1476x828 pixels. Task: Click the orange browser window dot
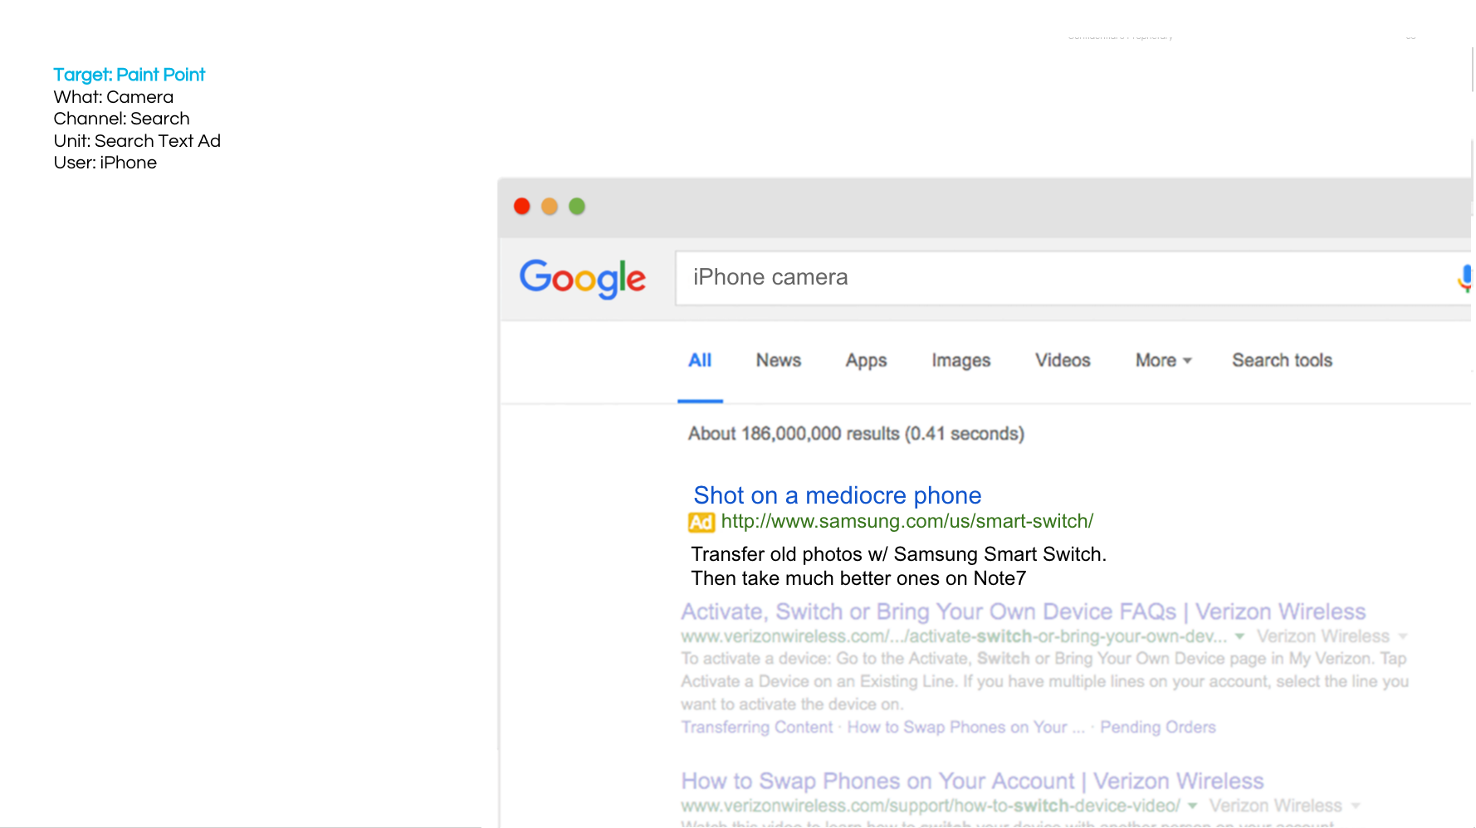(x=550, y=206)
